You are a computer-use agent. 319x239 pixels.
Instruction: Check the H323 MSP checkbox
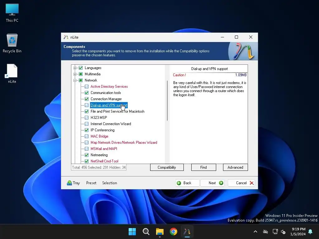[x=87, y=118]
